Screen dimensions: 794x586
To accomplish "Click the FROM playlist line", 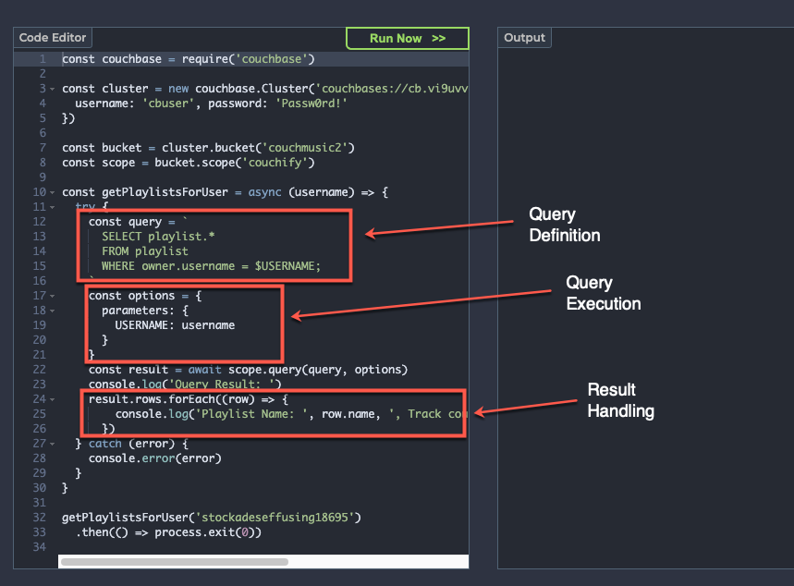I will [x=145, y=251].
